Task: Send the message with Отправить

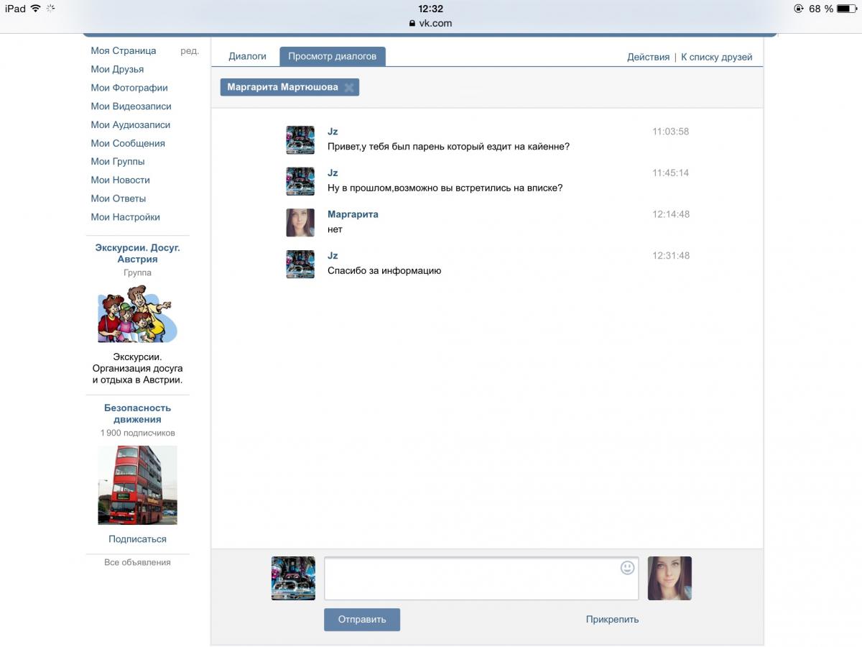Action: pyautogui.click(x=362, y=620)
